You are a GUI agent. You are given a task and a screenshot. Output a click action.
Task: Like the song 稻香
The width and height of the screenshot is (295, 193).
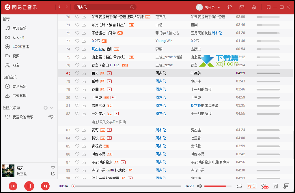(x=77, y=81)
